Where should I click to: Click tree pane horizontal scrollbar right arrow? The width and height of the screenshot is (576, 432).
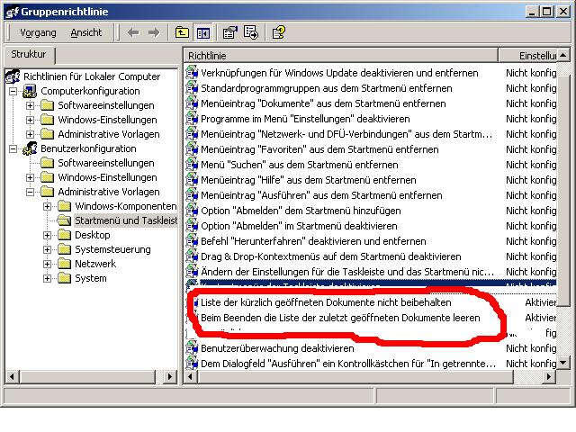click(x=170, y=376)
